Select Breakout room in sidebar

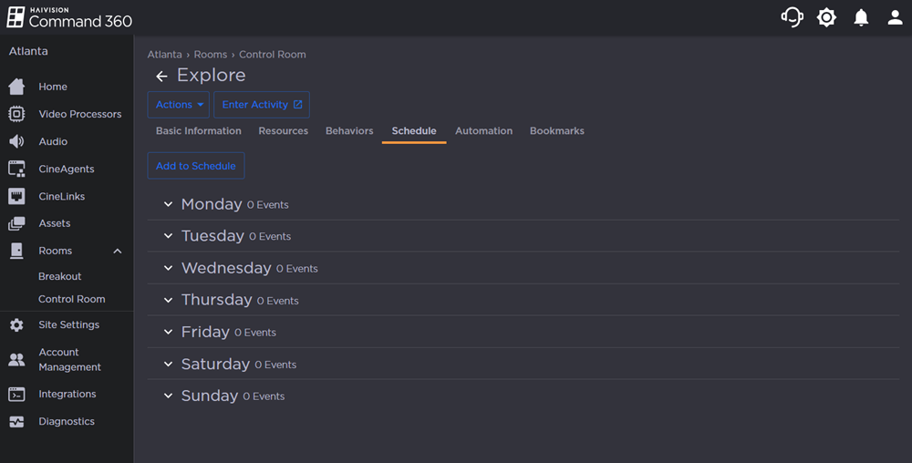tap(60, 276)
